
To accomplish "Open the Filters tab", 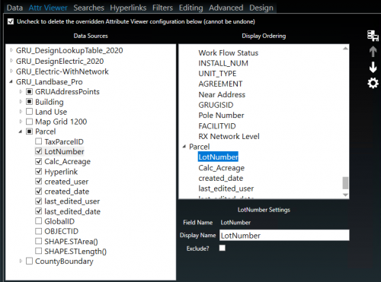I will point(162,8).
